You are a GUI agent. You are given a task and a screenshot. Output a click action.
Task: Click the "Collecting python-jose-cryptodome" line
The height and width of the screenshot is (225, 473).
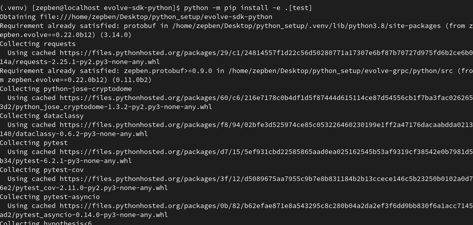[x=66, y=89]
